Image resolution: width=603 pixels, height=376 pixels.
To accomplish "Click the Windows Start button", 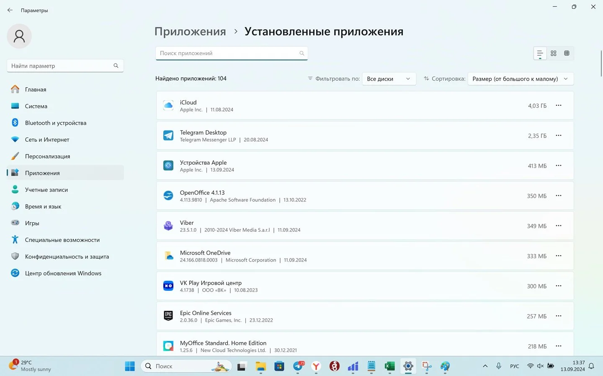I will point(130,366).
